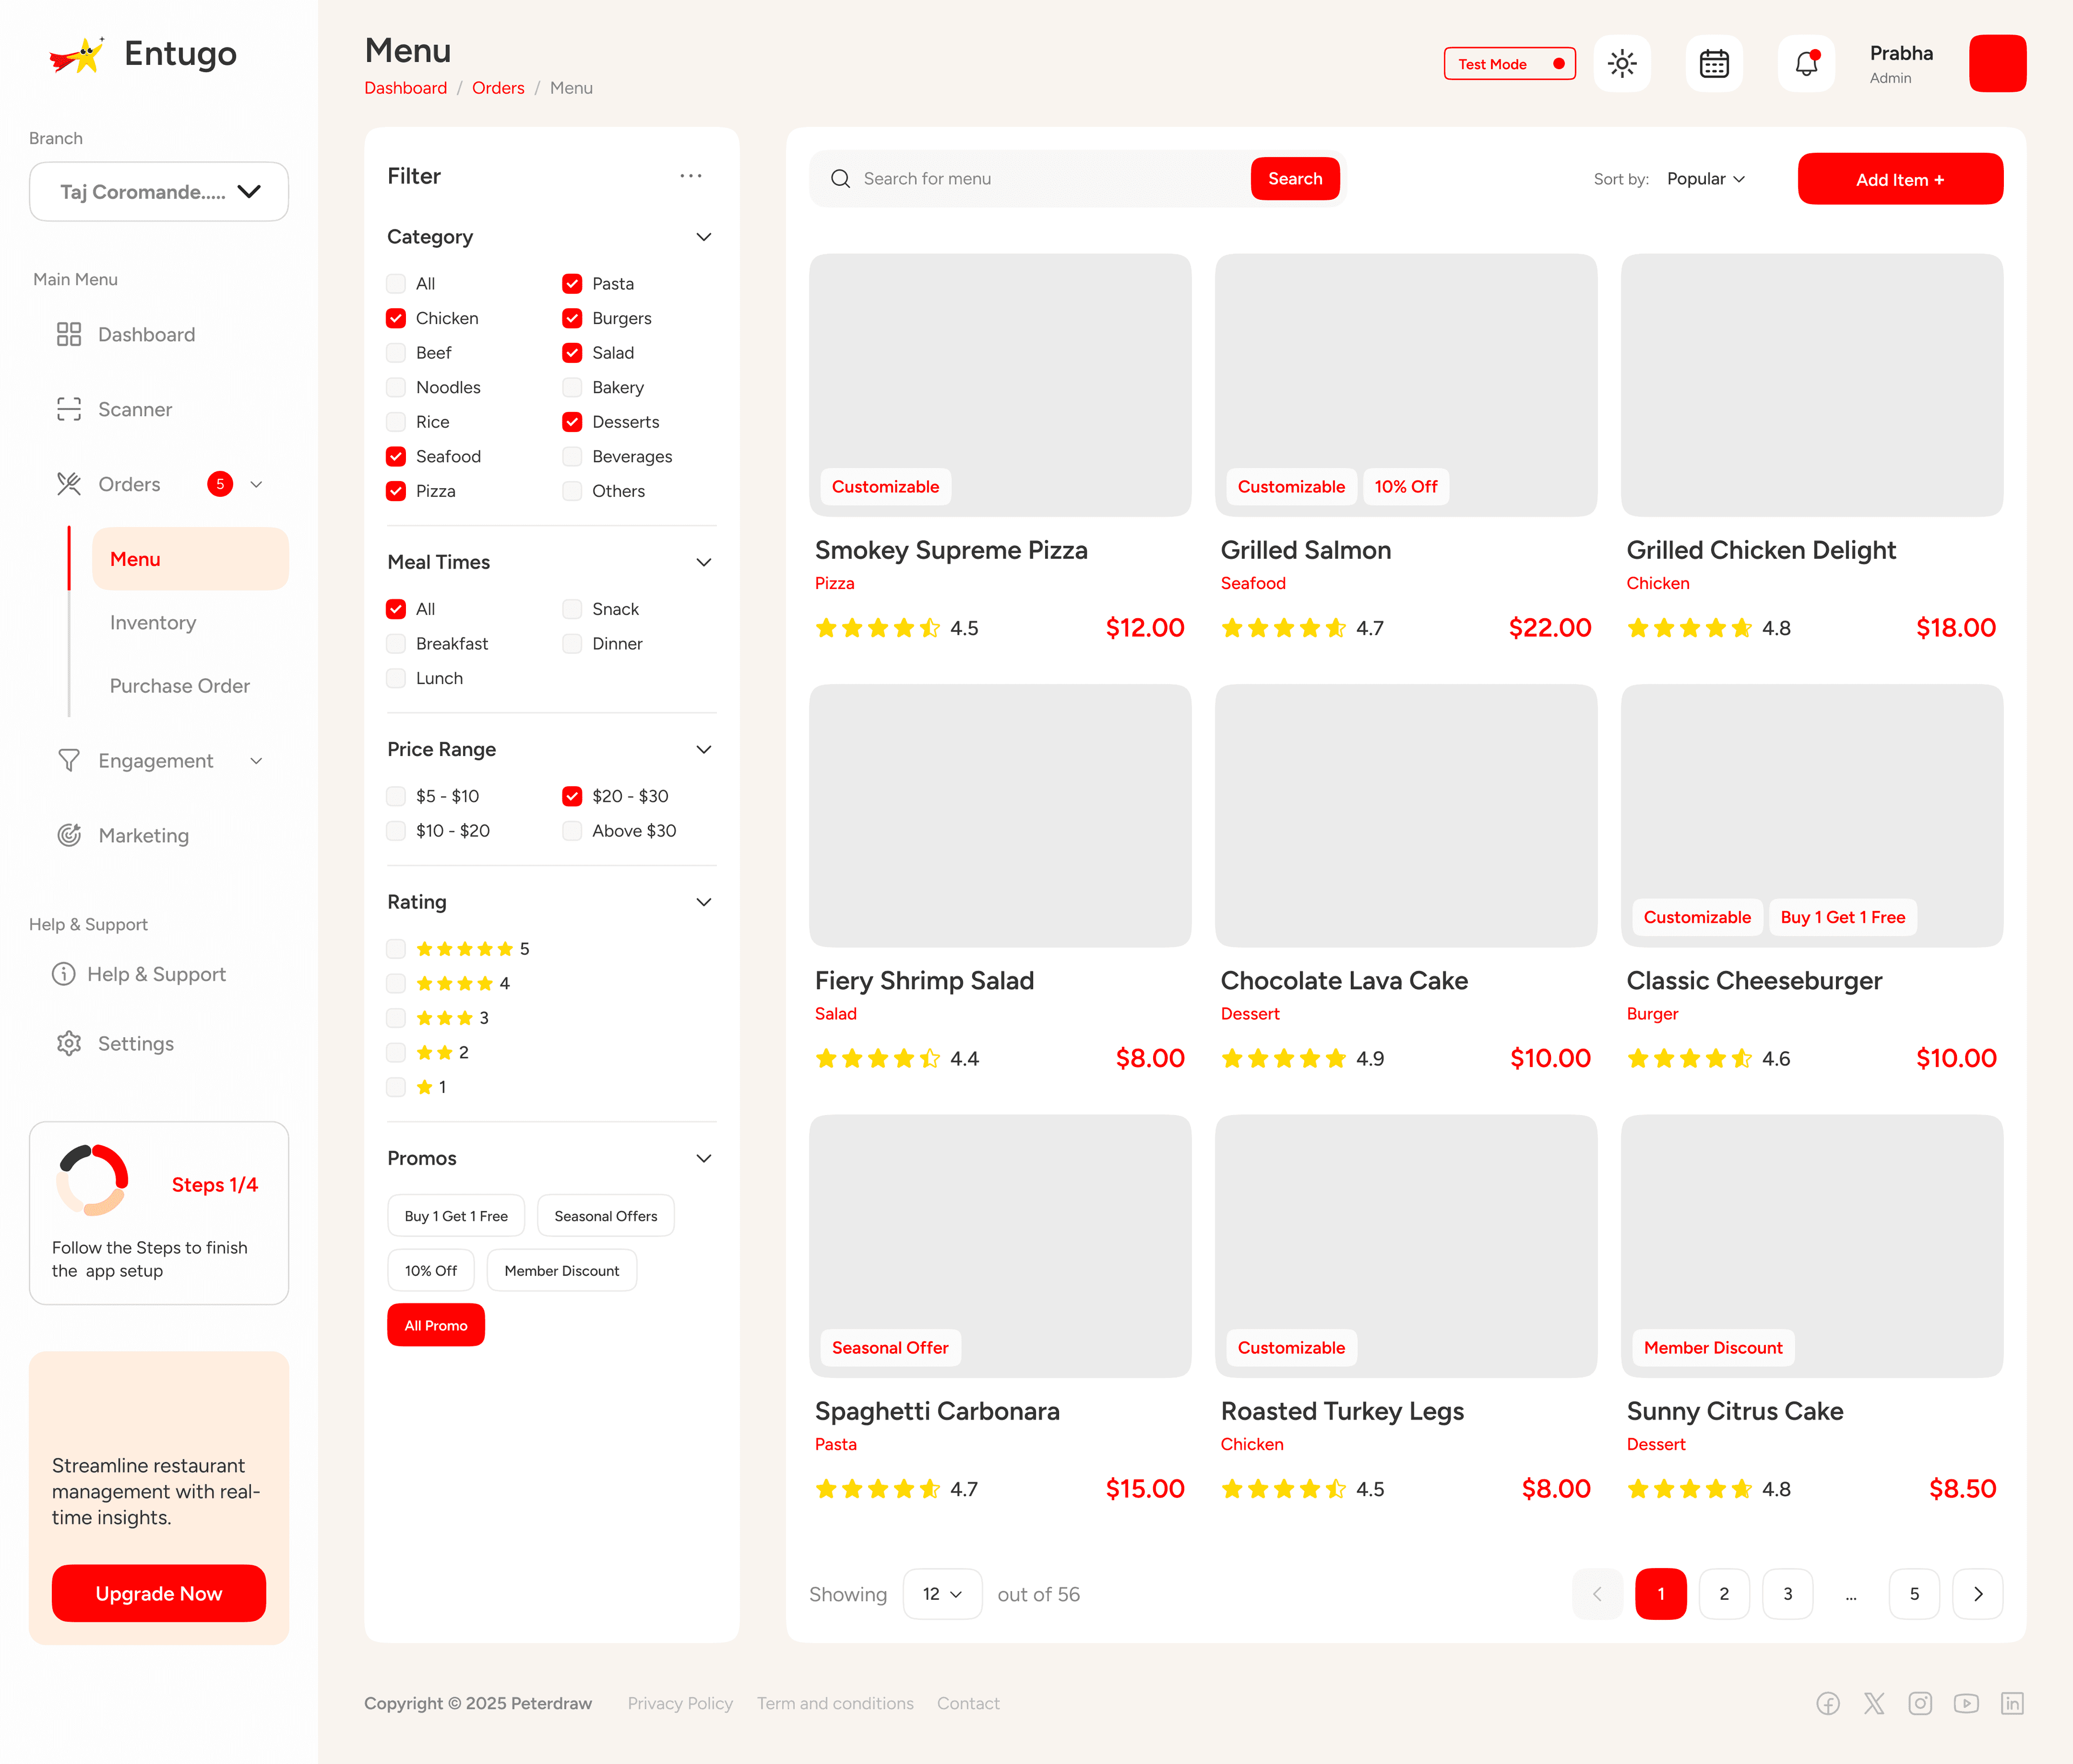Open the X social footer icon
Viewport: 2073px width, 1764px height.
point(1874,1703)
